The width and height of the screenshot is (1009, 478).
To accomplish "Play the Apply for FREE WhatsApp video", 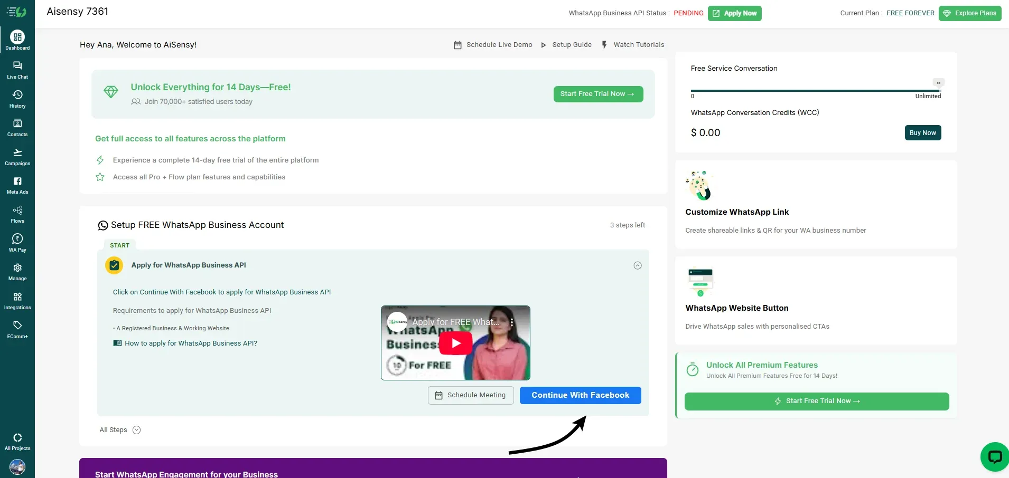I will coord(455,343).
